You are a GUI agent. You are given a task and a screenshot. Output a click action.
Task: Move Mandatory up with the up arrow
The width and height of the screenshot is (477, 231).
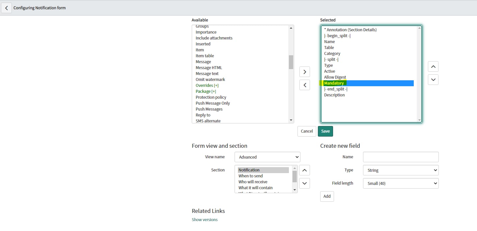click(x=433, y=66)
